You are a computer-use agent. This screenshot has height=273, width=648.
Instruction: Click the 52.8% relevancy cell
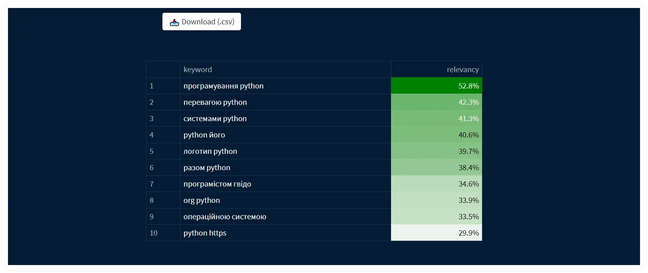437,86
